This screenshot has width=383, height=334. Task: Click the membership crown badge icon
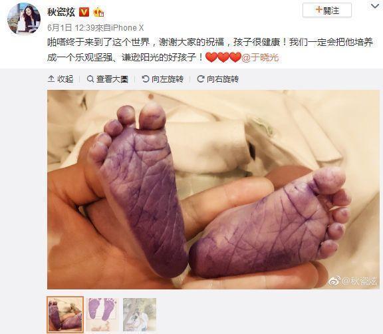point(98,12)
